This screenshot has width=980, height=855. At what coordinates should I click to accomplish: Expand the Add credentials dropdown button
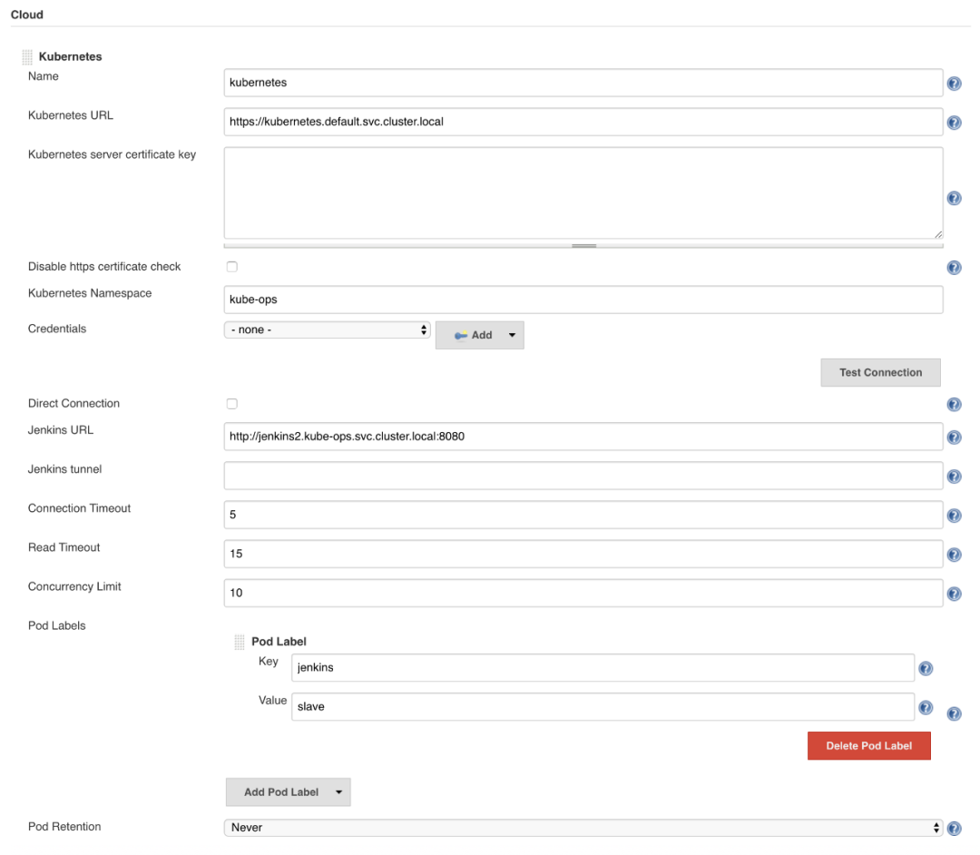pos(479,335)
